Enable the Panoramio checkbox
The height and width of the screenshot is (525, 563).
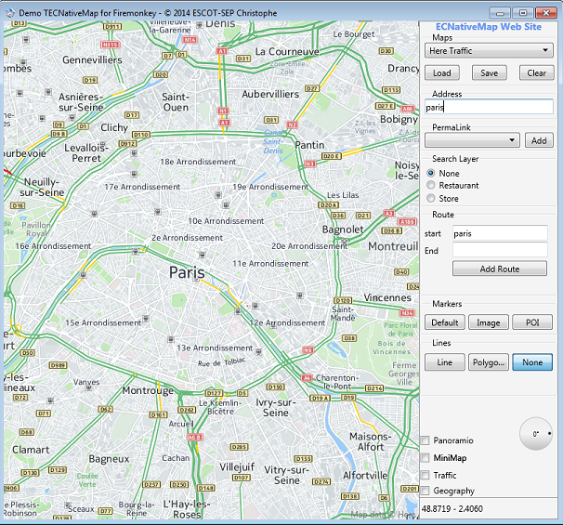(426, 440)
